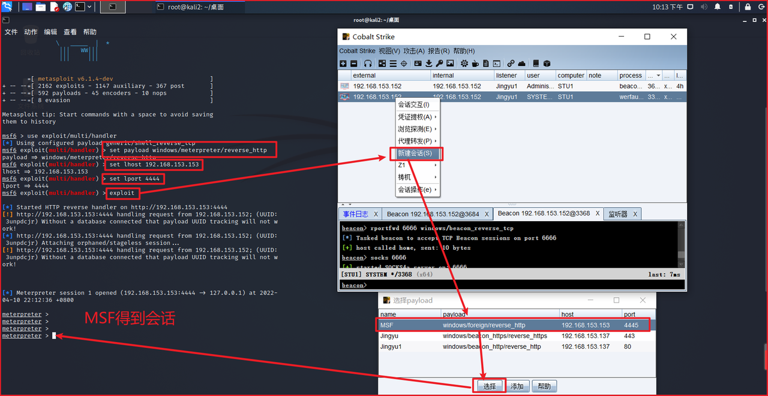Click the Java applet coffee cup icon
The height and width of the screenshot is (396, 768).
tap(475, 64)
